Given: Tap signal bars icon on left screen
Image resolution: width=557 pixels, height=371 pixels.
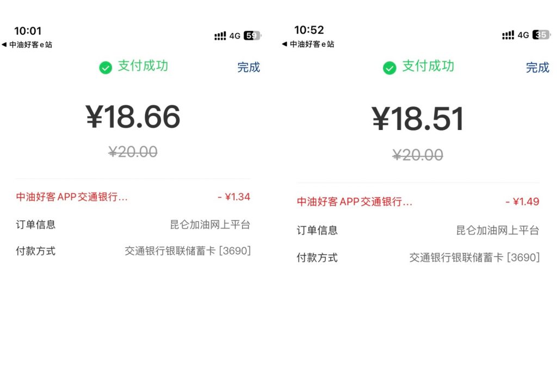Looking at the screenshot, I should click(x=220, y=36).
